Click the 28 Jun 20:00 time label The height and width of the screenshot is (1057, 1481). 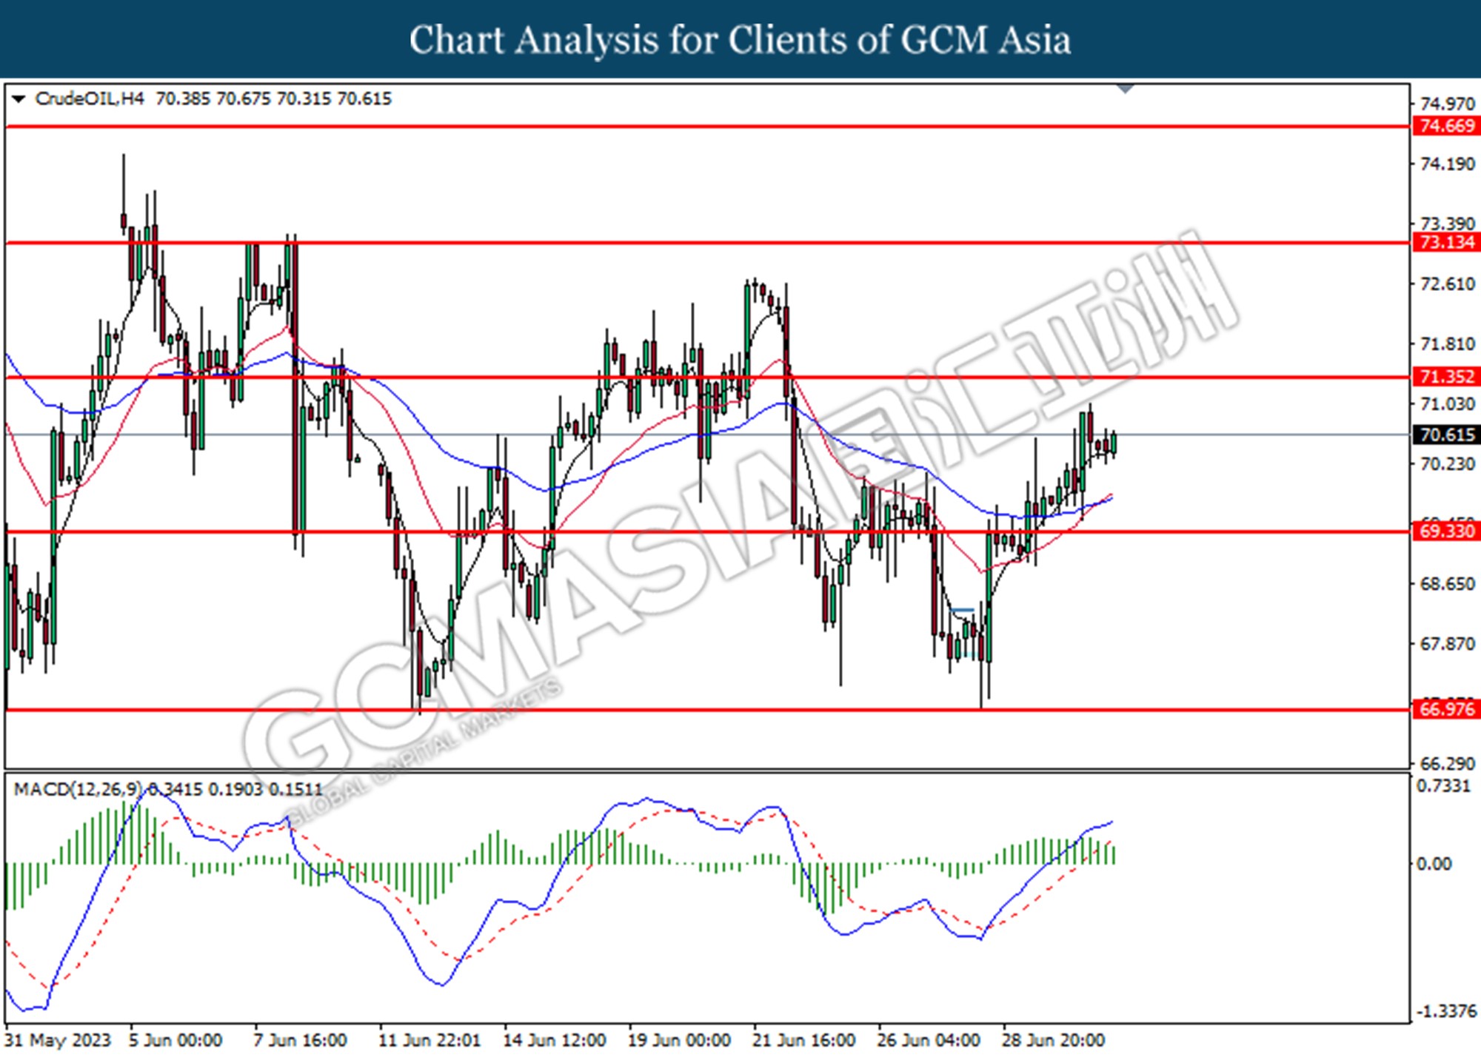[1054, 1040]
